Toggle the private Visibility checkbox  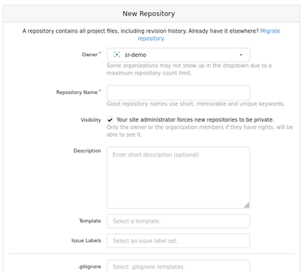[x=110, y=120]
